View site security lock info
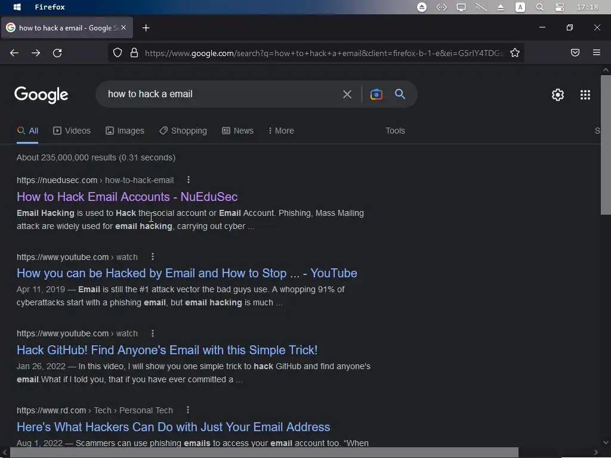The height and width of the screenshot is (458, 611). coord(134,53)
